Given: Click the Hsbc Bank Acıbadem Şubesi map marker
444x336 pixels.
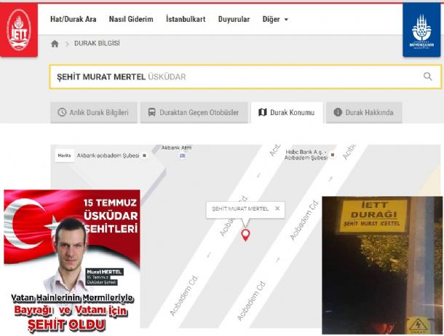Looking at the screenshot, I should click(333, 155).
